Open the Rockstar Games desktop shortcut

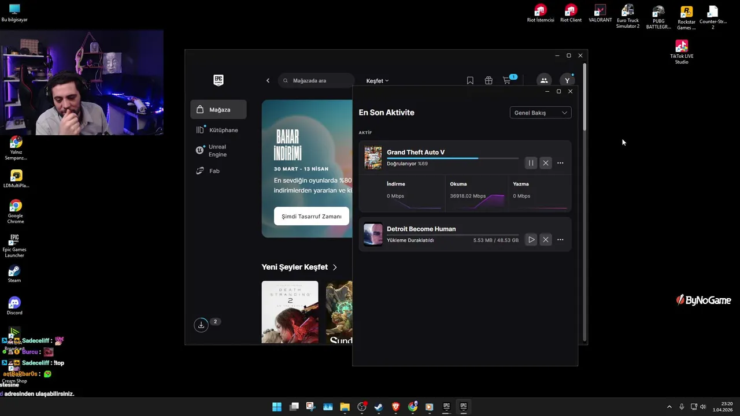(x=686, y=17)
